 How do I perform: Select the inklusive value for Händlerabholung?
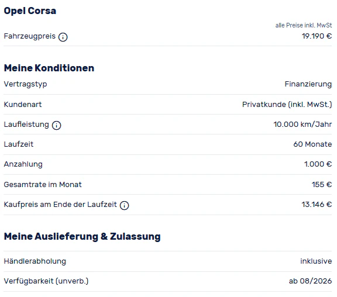(x=316, y=261)
